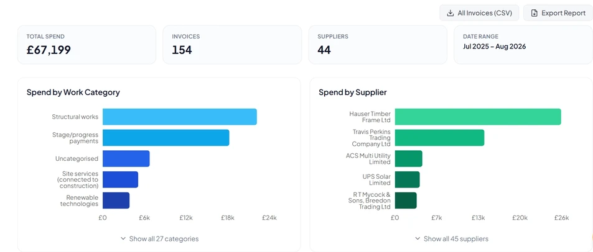Click the file export icon in Export Report
This screenshot has width=593, height=252.
pyautogui.click(x=534, y=13)
